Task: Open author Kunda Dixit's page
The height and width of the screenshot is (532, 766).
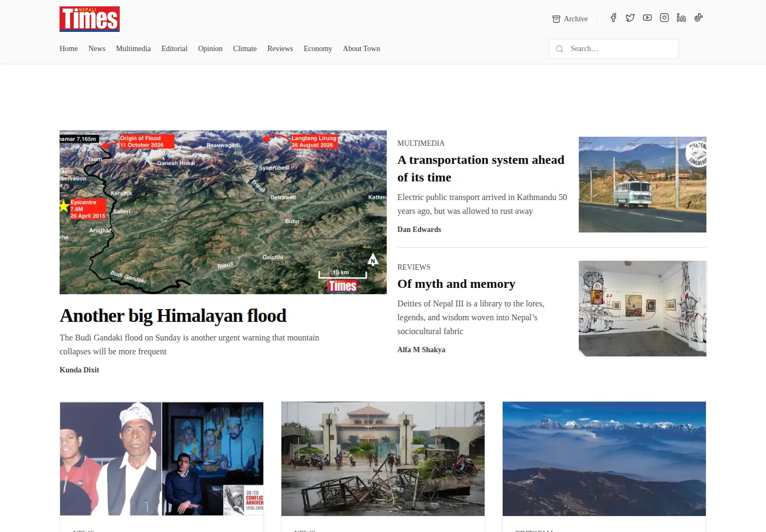Action: 79,370
